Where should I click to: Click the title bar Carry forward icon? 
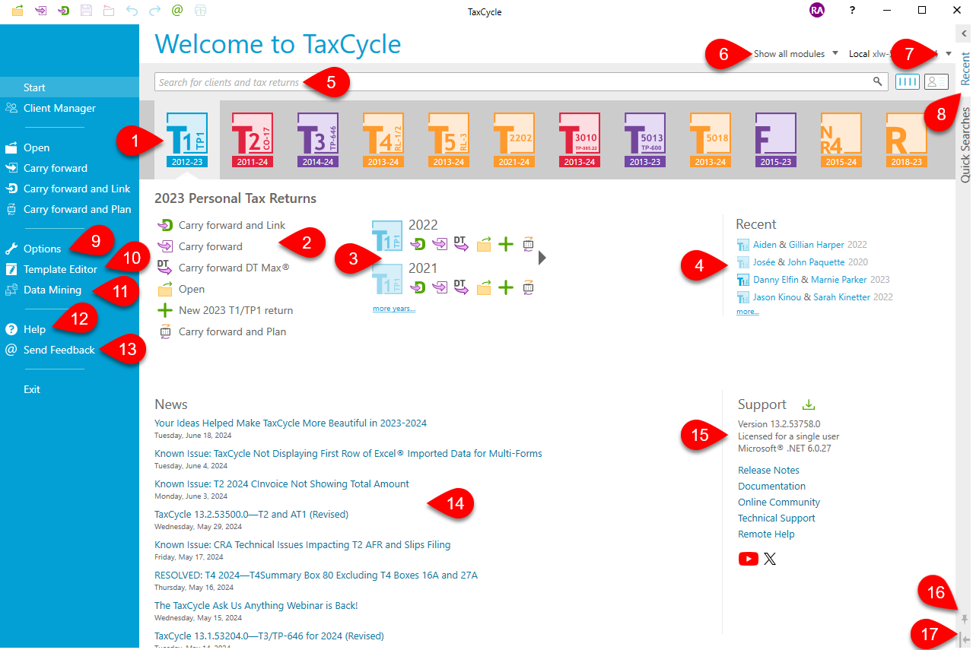[40, 11]
